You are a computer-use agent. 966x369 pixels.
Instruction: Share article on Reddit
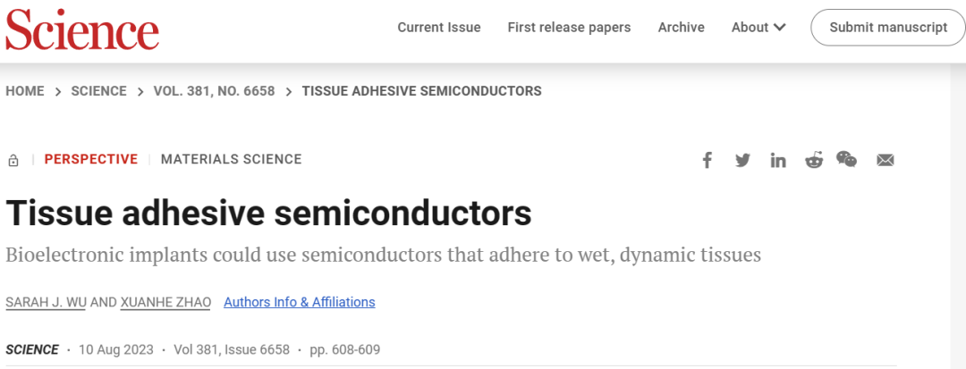coord(814,161)
